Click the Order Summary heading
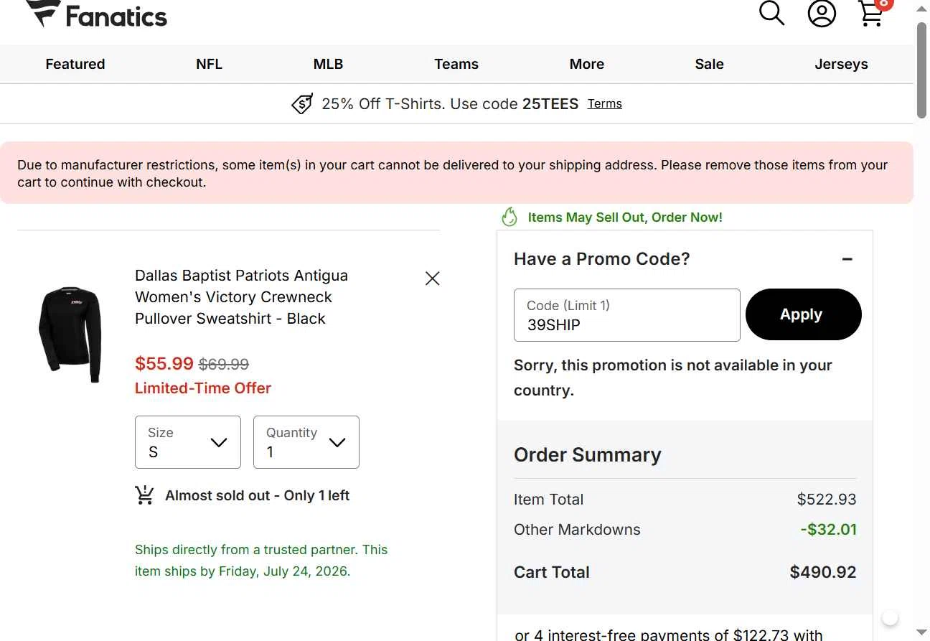This screenshot has width=930, height=641. (x=588, y=455)
